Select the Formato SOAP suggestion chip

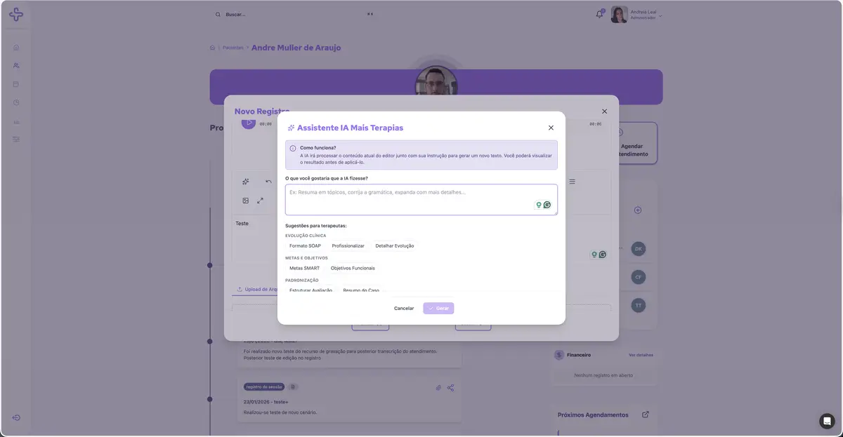click(305, 246)
